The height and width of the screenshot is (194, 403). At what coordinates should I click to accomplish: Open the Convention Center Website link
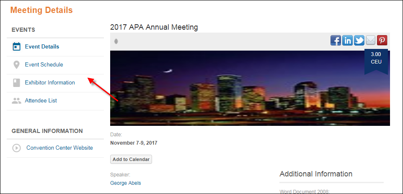[59, 148]
